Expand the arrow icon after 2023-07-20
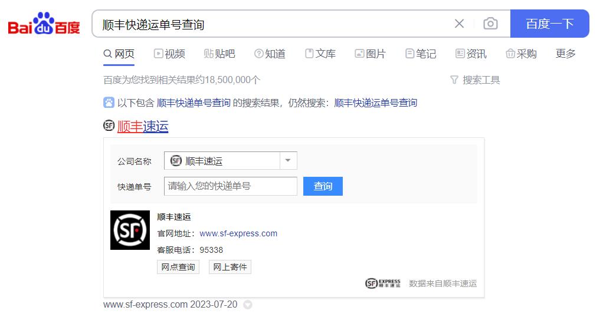 tap(248, 305)
